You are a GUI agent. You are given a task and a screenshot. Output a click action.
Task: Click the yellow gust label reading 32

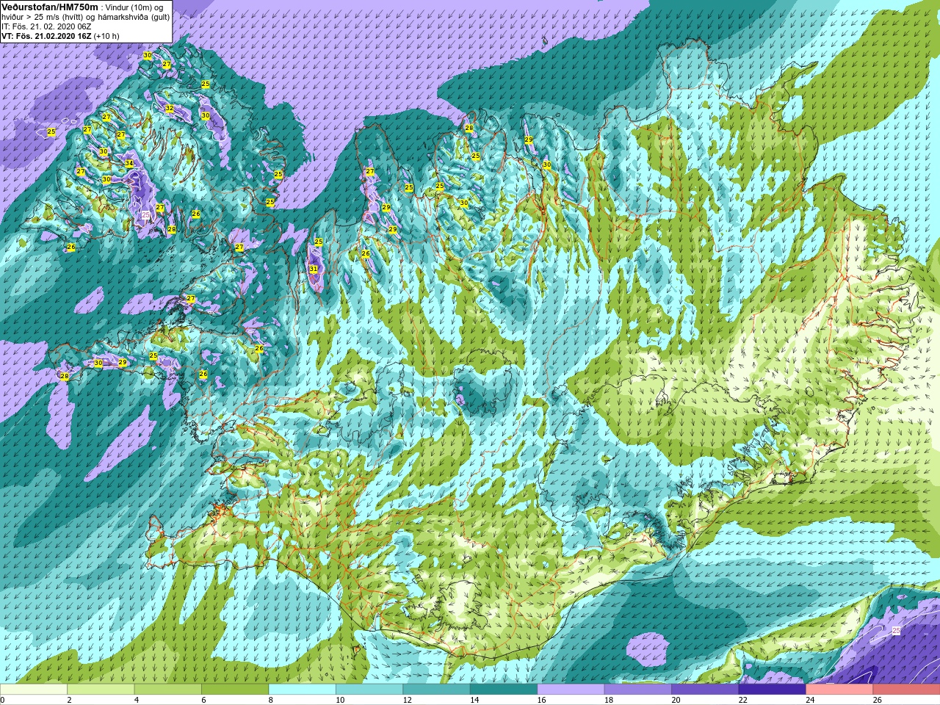[170, 109]
